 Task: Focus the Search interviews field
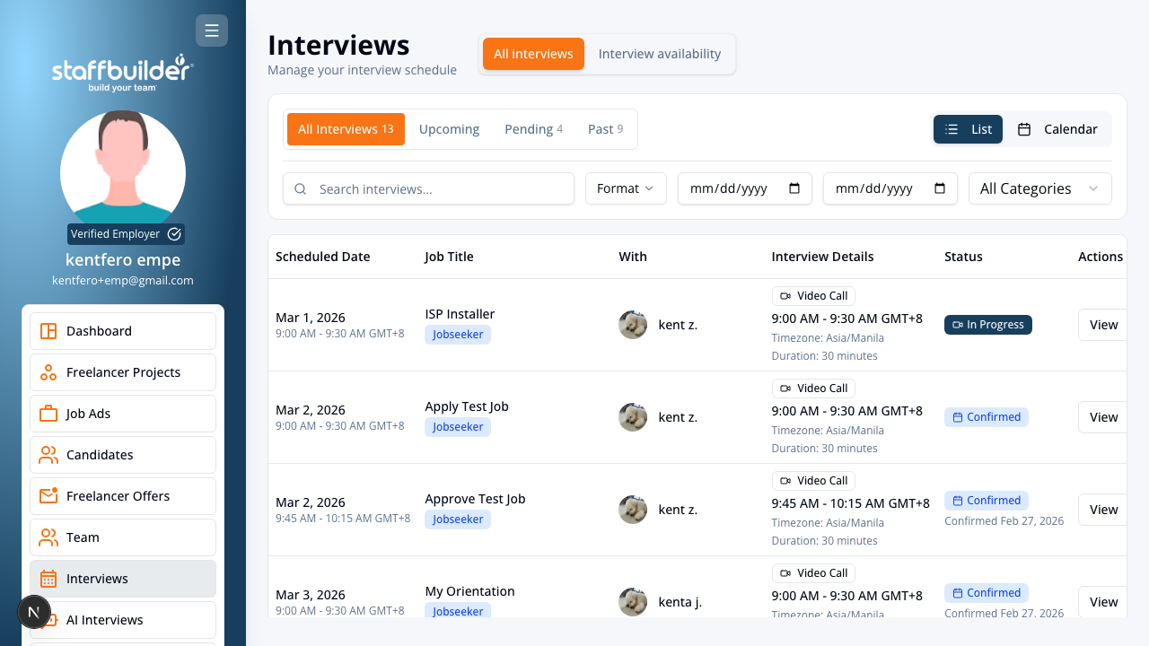pos(428,188)
